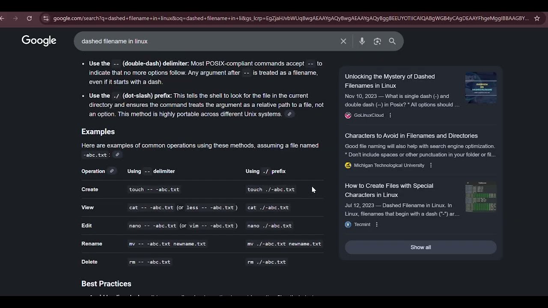This screenshot has height=308, width=548.
Task: Click 'less -- -abc.txt' command text
Action: tap(210, 207)
